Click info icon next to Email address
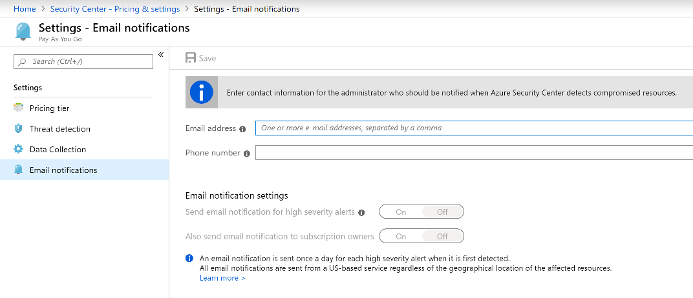693x298 pixels. coord(242,129)
